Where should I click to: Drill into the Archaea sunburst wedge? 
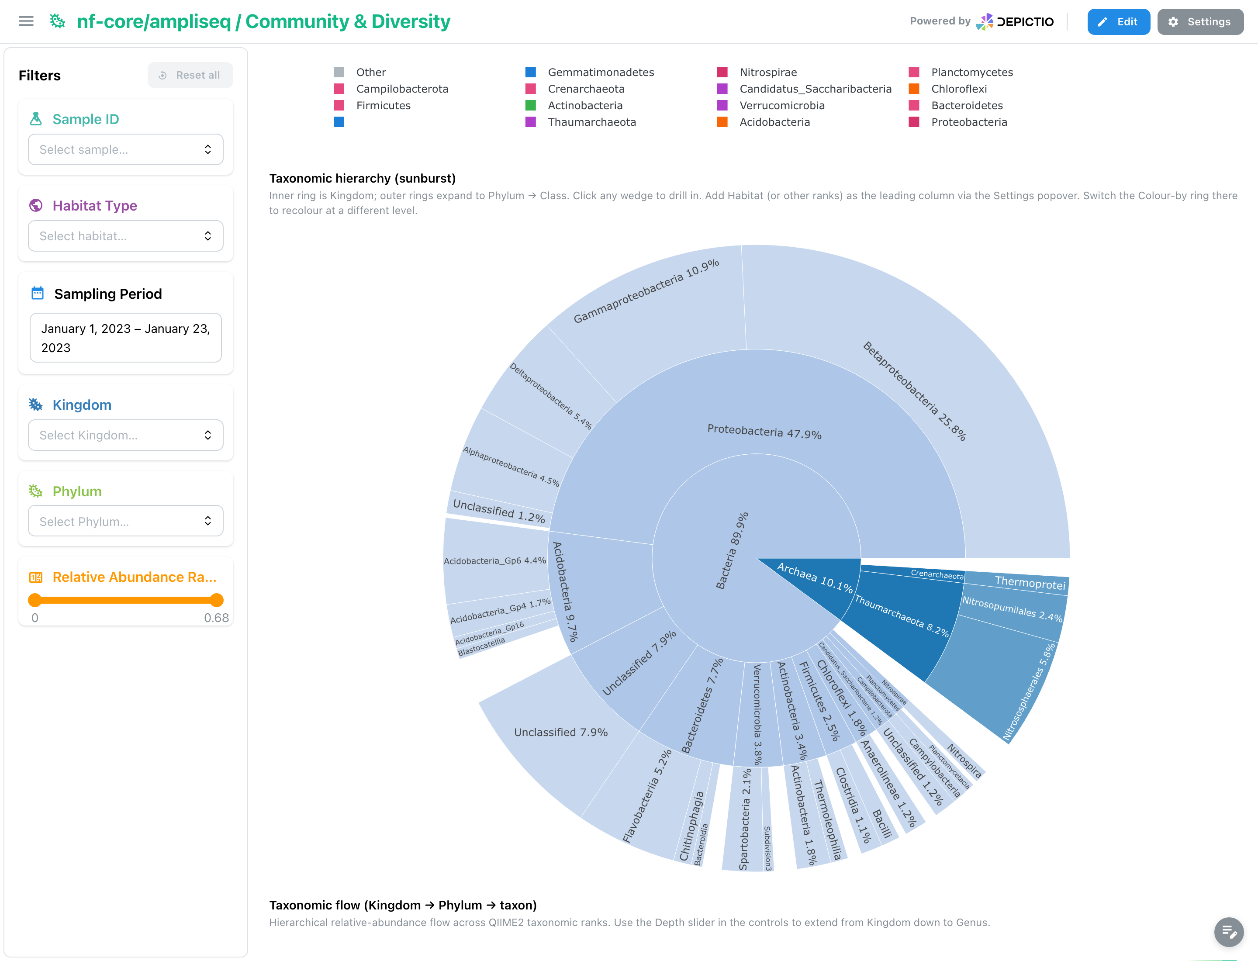814,578
